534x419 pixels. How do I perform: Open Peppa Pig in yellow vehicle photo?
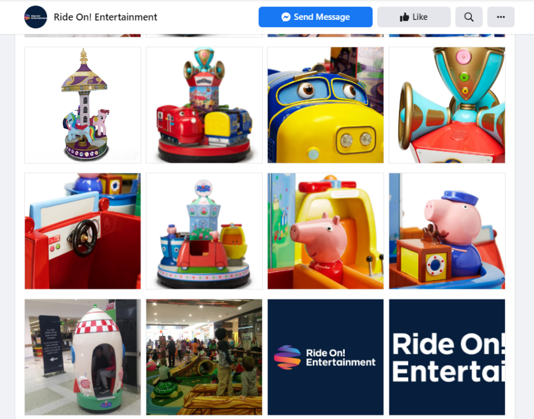tap(325, 231)
